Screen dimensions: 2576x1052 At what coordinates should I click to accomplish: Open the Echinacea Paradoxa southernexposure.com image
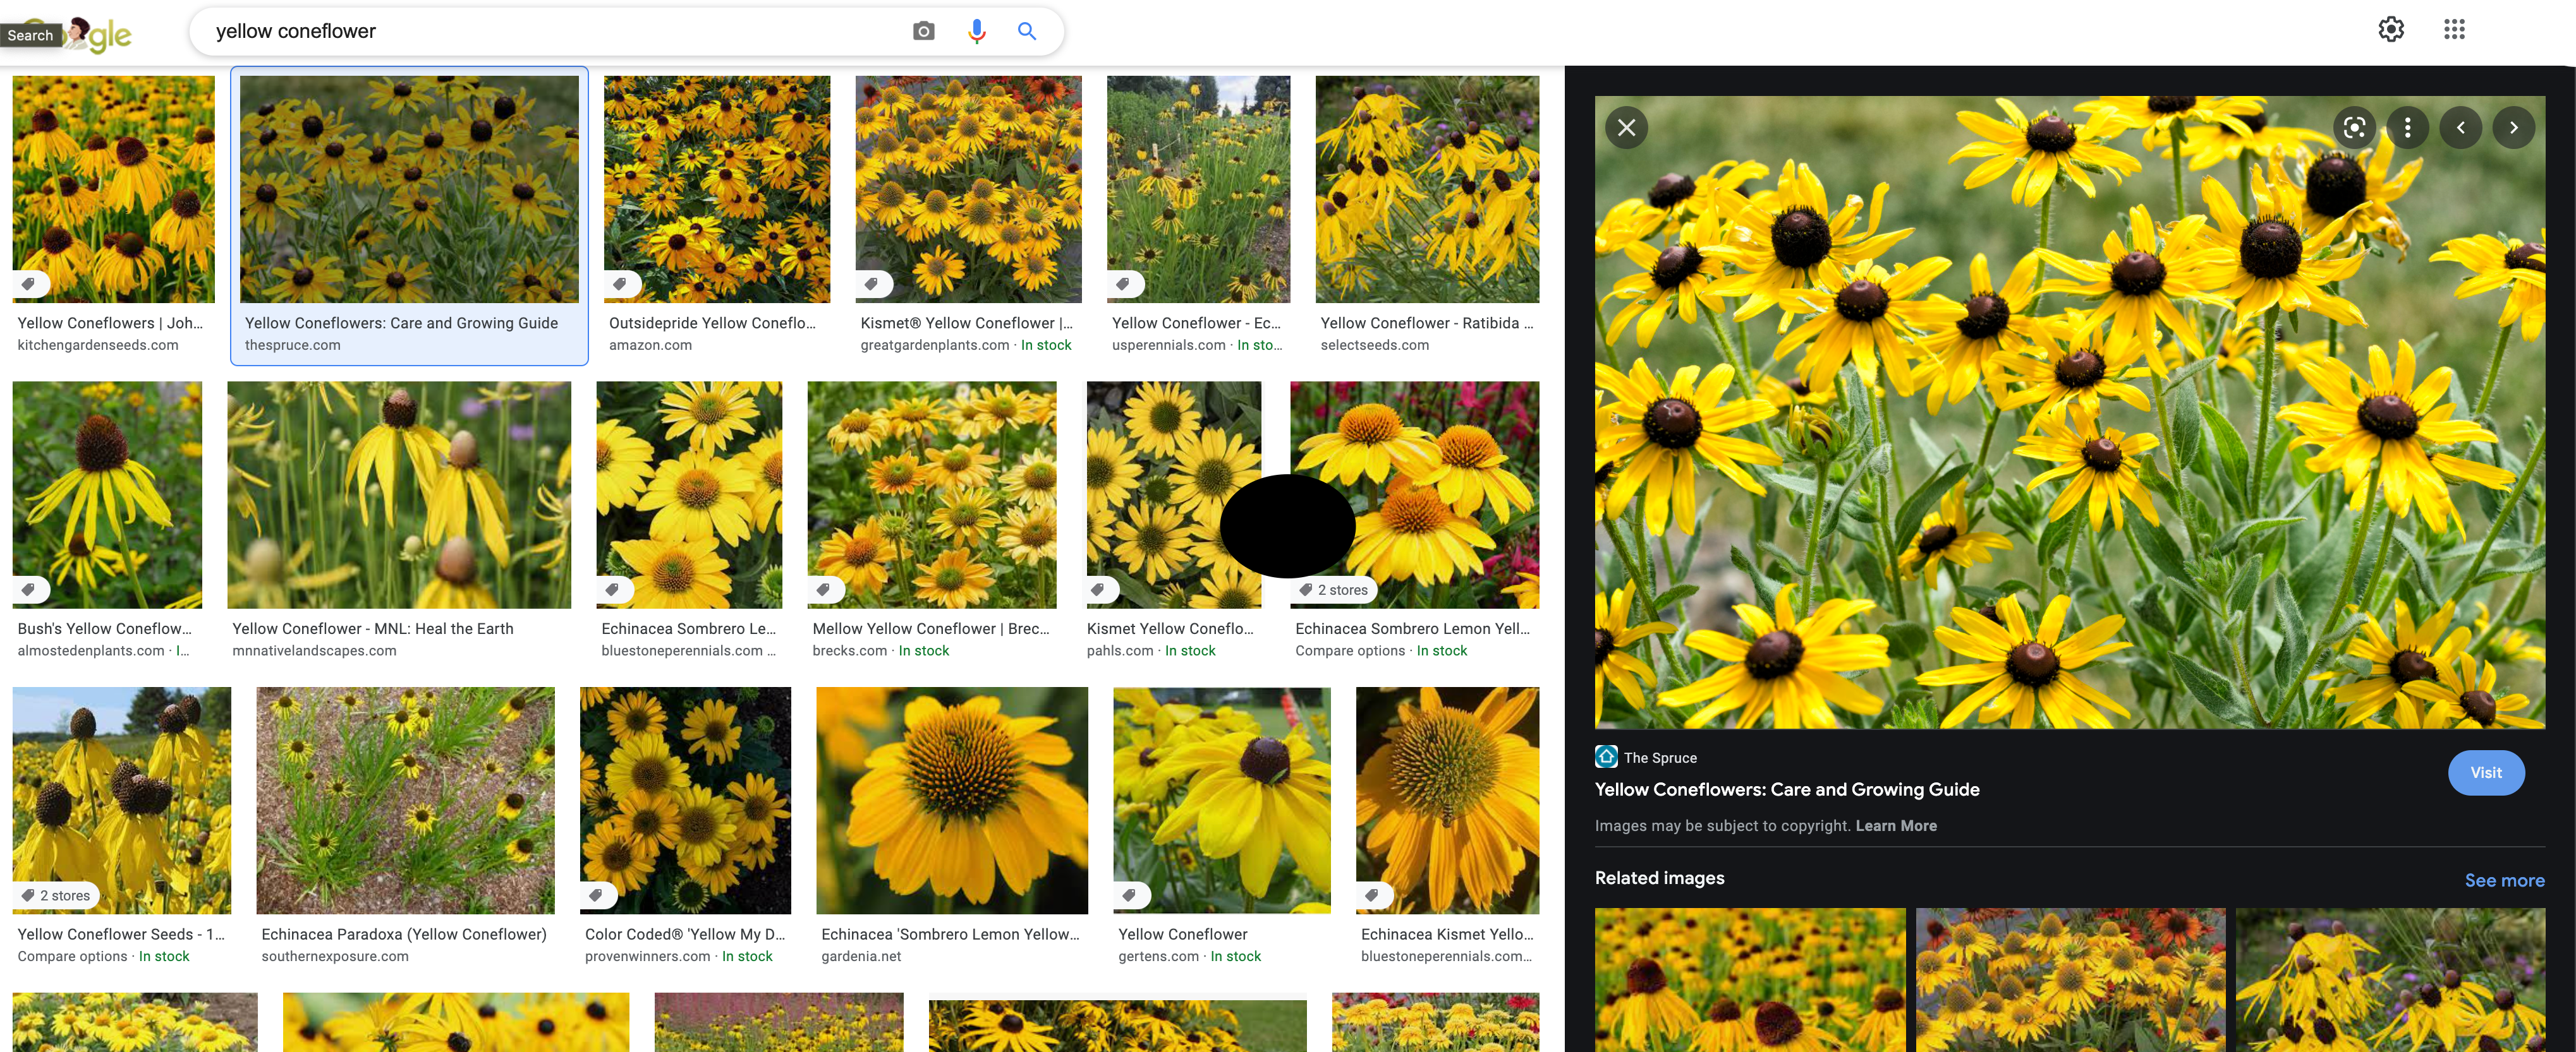pos(405,799)
